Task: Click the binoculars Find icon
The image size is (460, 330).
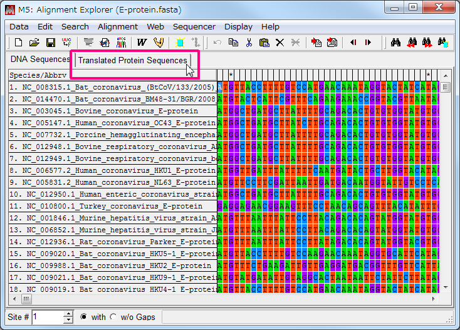Action: tap(395, 43)
